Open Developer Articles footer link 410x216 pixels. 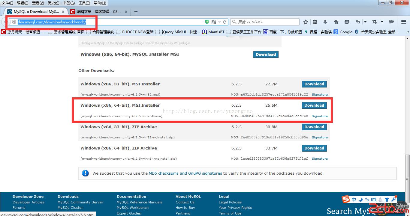point(29,202)
